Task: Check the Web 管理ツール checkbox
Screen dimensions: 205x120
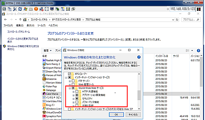Action: (73, 84)
